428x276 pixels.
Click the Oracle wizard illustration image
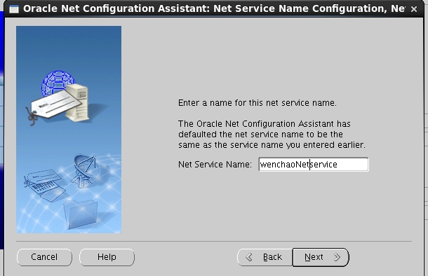tap(69, 130)
